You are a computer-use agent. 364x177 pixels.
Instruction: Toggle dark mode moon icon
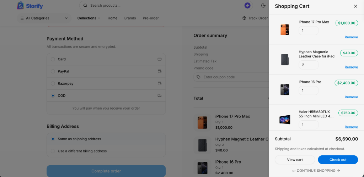[x=263, y=6]
